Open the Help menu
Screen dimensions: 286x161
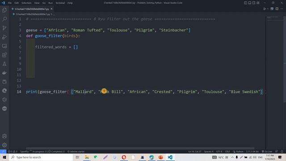(70, 3)
